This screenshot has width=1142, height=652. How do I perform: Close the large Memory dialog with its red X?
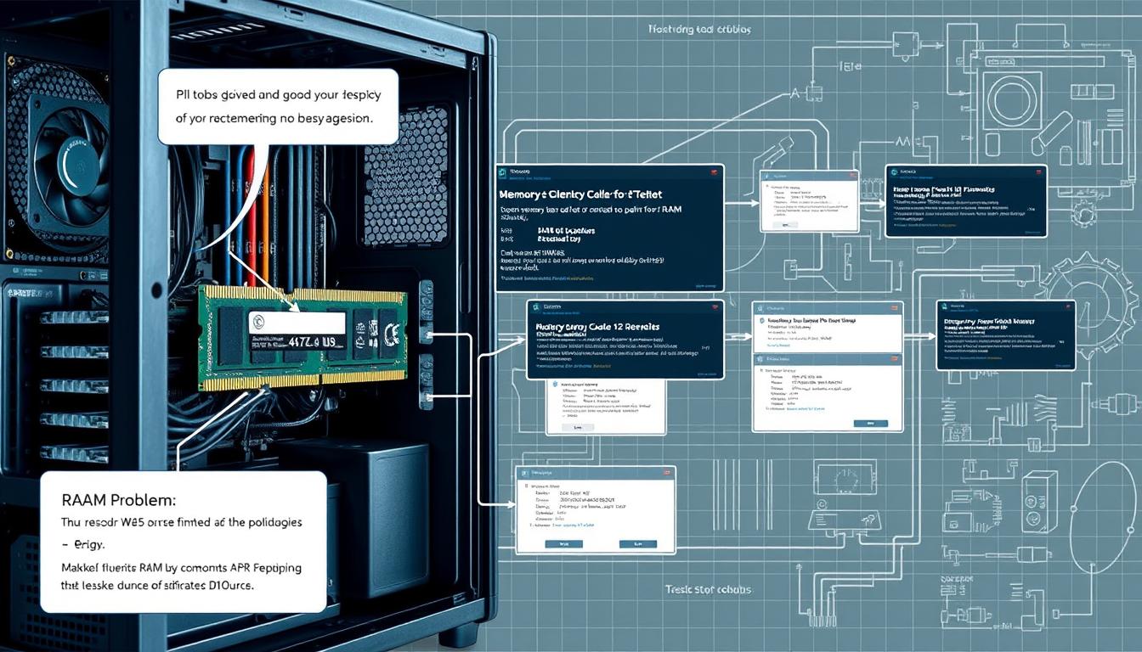712,172
